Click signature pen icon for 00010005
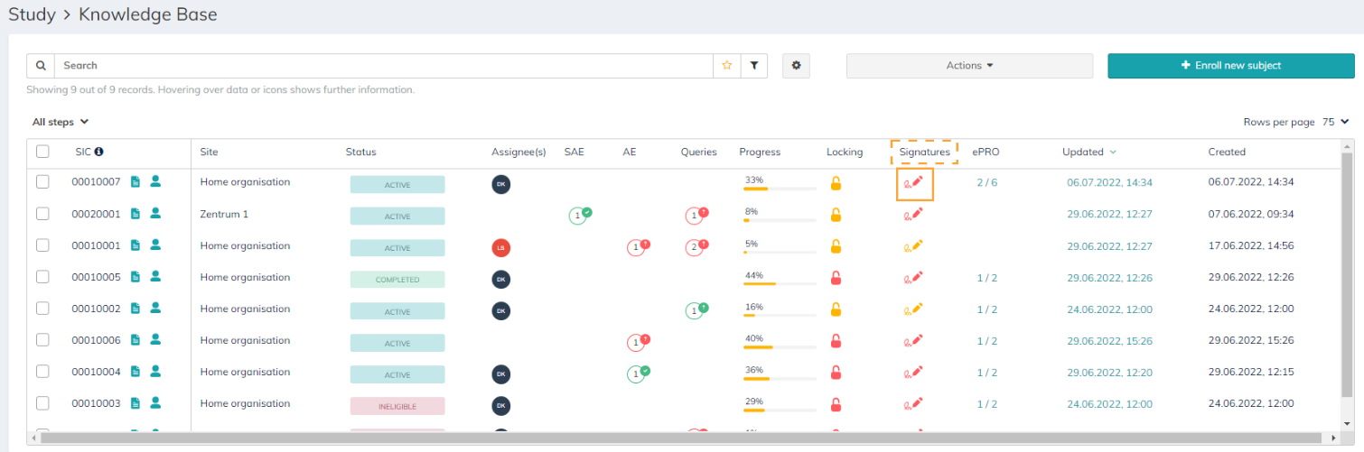 (x=914, y=277)
